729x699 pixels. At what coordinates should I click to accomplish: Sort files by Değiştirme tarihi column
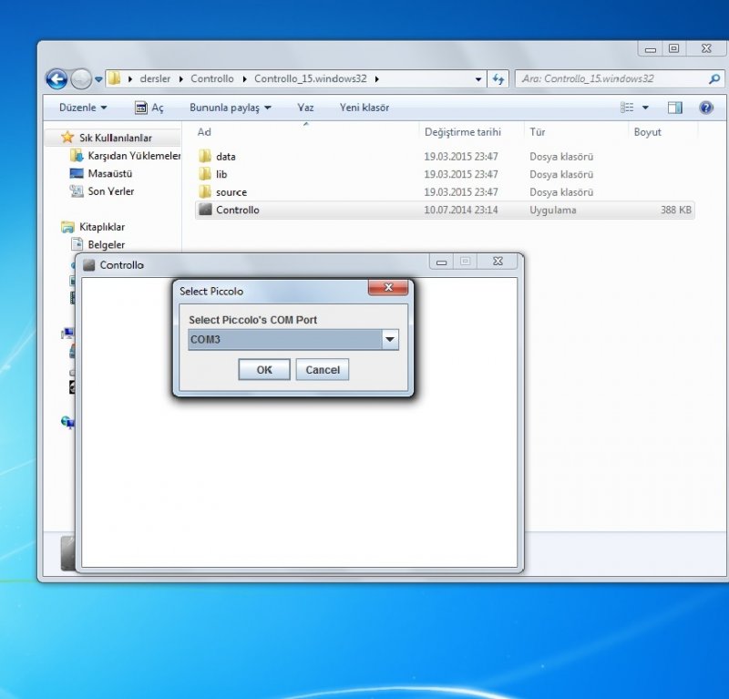click(462, 132)
